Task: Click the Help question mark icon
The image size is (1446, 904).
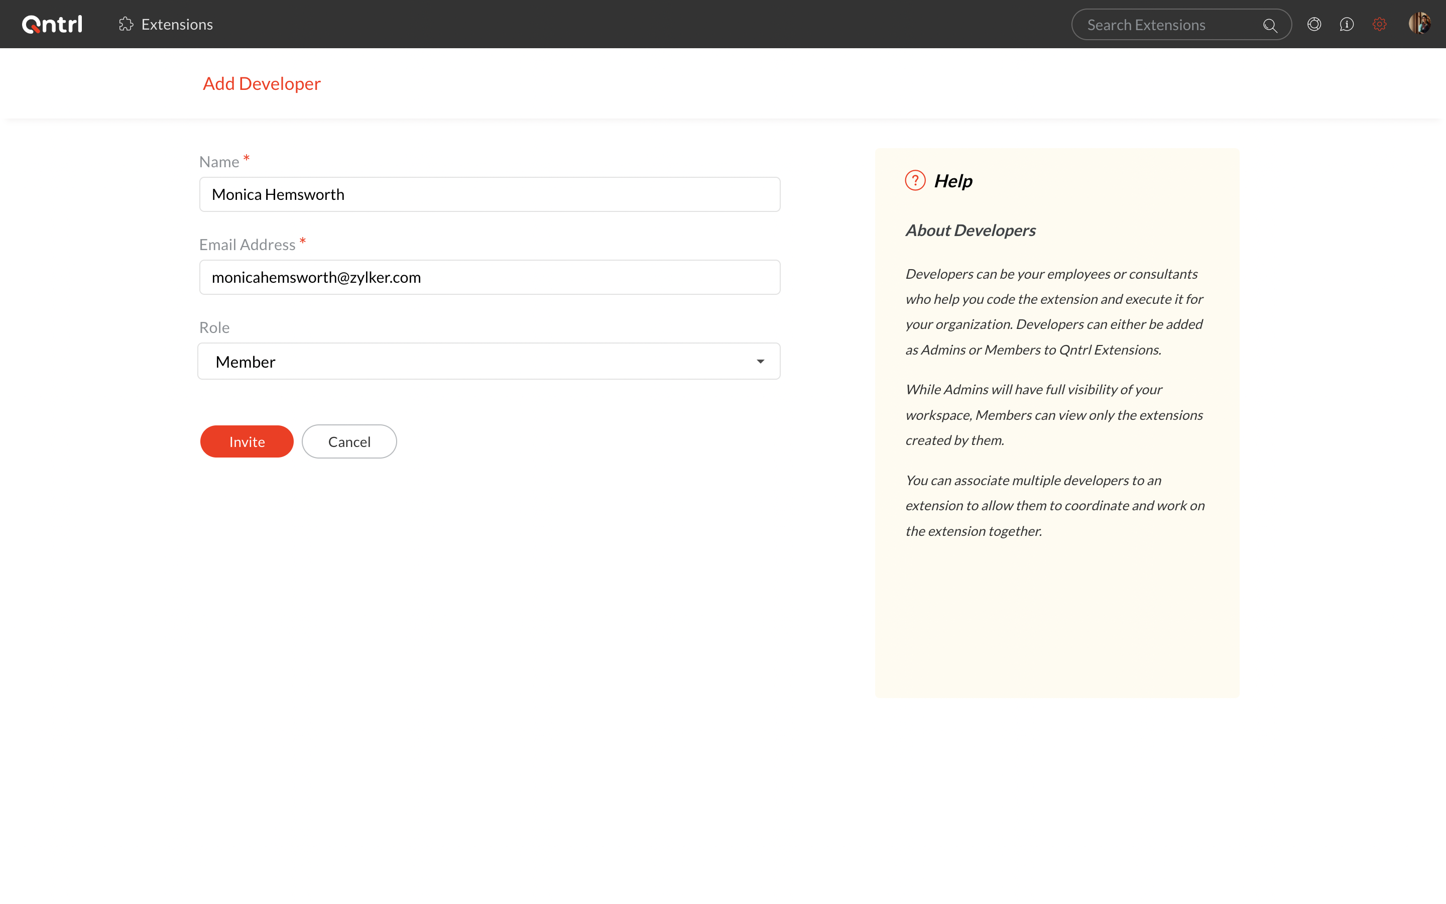Action: pyautogui.click(x=915, y=181)
